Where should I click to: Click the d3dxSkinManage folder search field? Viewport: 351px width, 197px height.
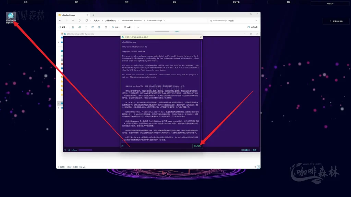coord(233,21)
